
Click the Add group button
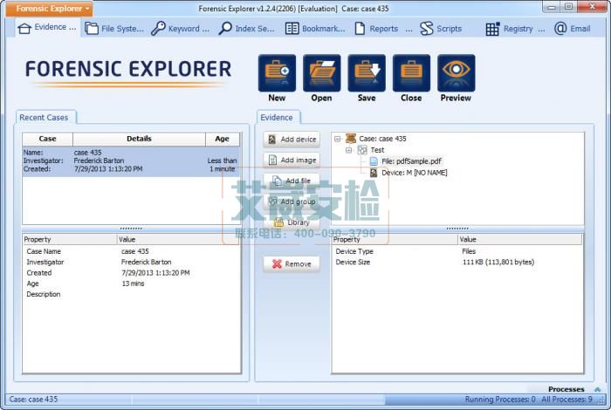pos(292,202)
